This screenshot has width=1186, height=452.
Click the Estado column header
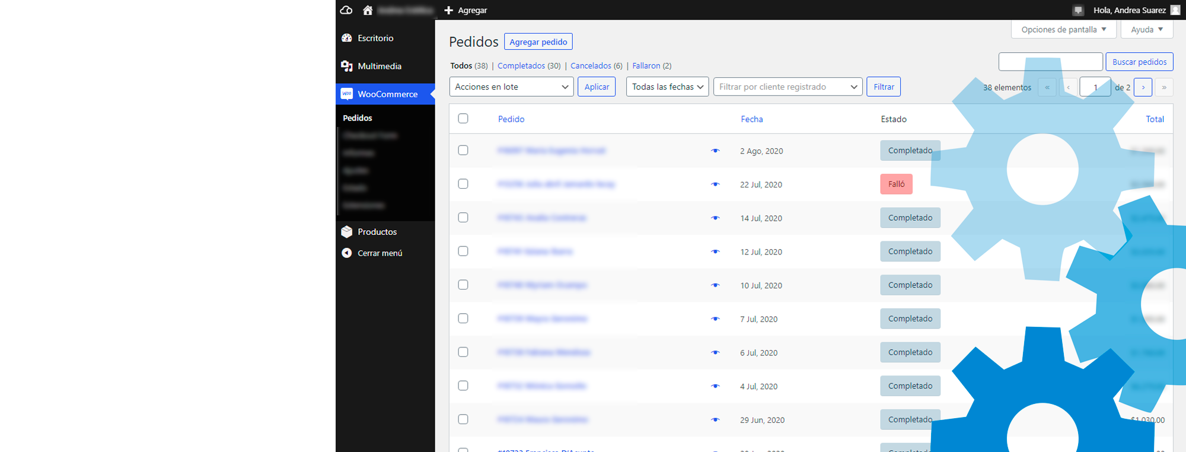pyautogui.click(x=894, y=119)
